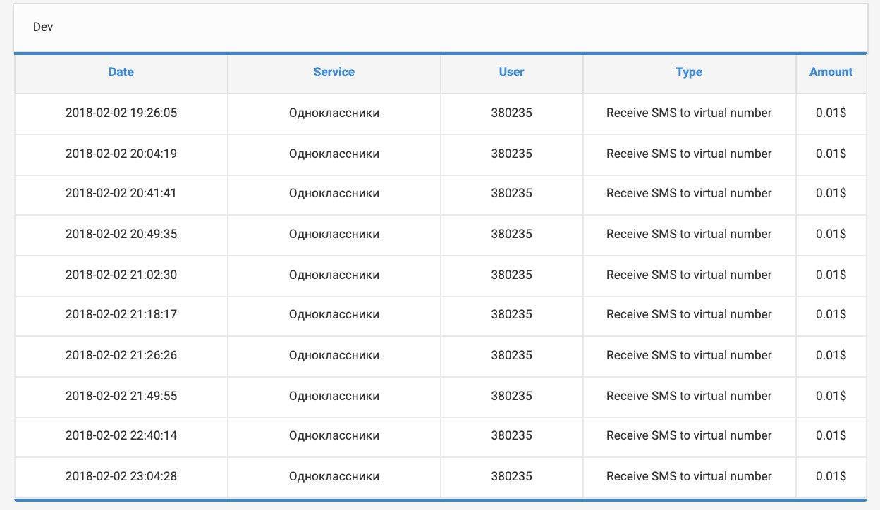Click the Dev panel title

point(43,27)
